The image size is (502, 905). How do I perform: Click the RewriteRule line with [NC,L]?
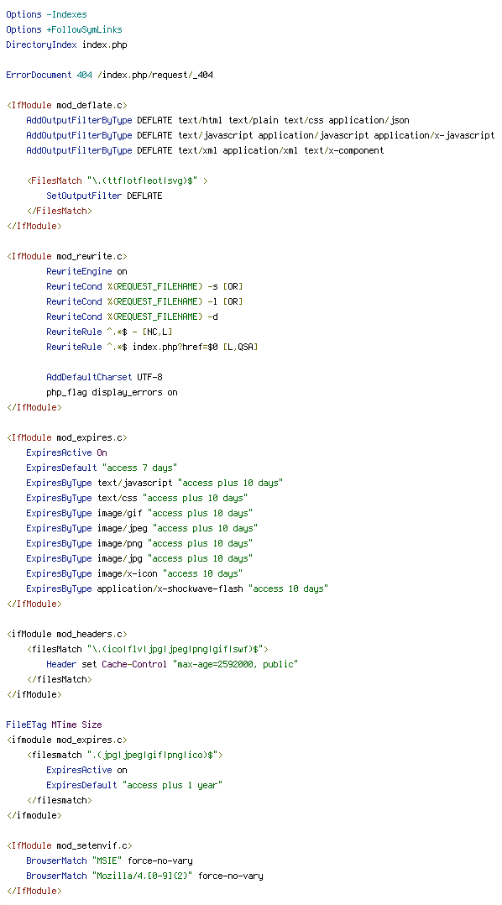[x=110, y=332]
